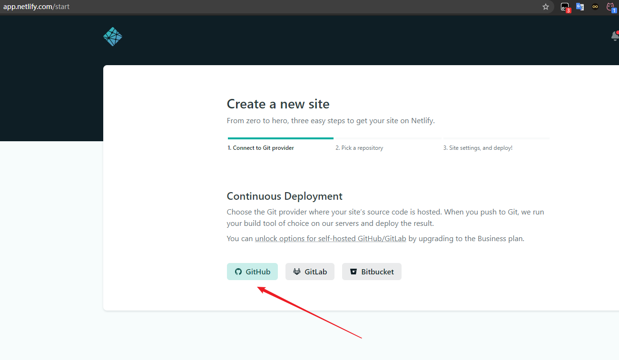The image size is (619, 360).
Task: Open the notifications bell
Action: (615, 36)
